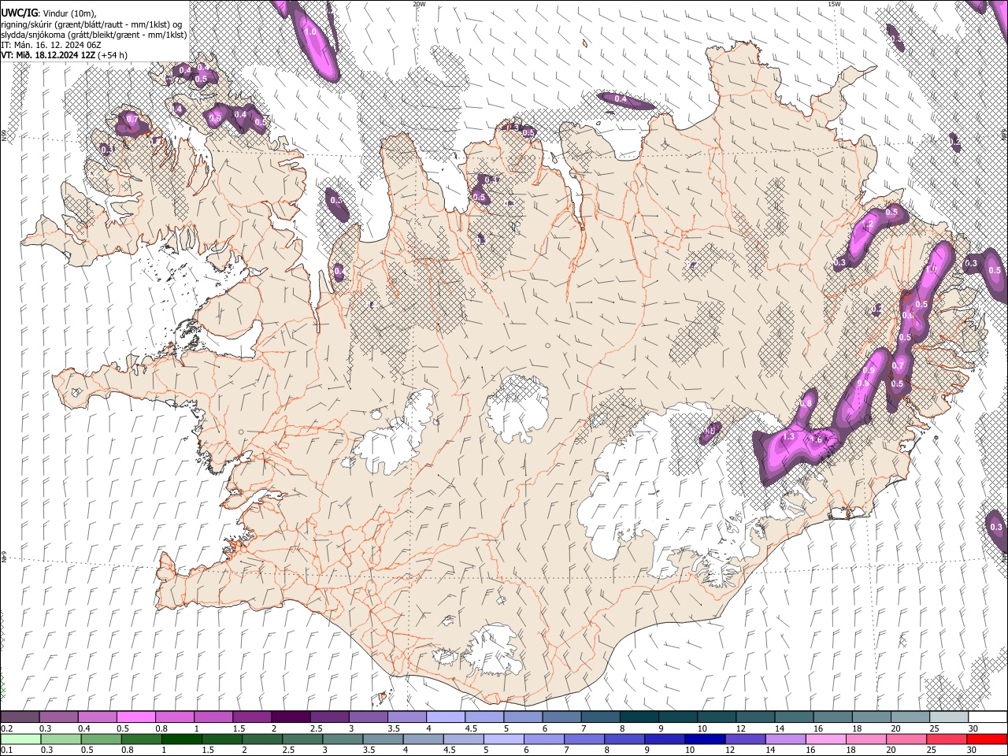Viewport: 1008px width, 756px height.
Task: Click the 1.6 snowfall value in the southeast
Action: [x=817, y=440]
